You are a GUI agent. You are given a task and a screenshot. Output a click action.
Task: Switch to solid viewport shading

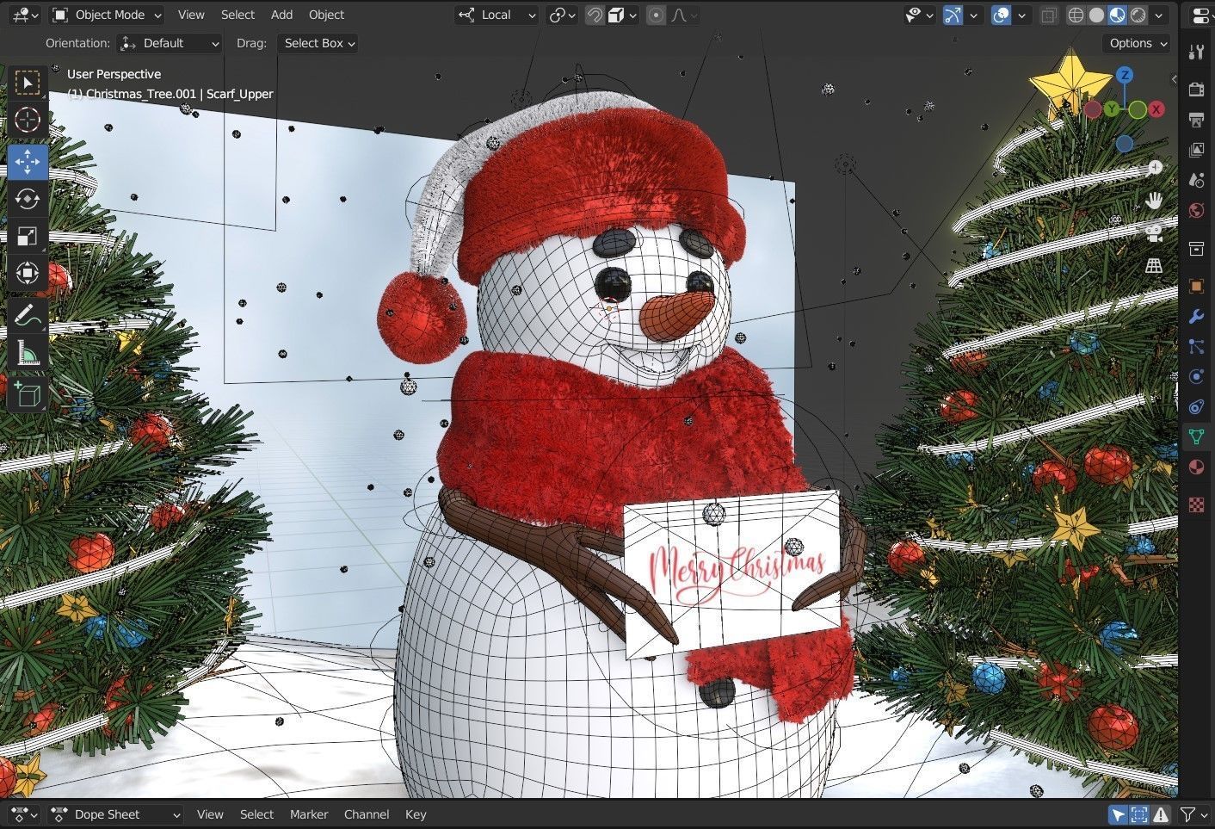click(1096, 15)
